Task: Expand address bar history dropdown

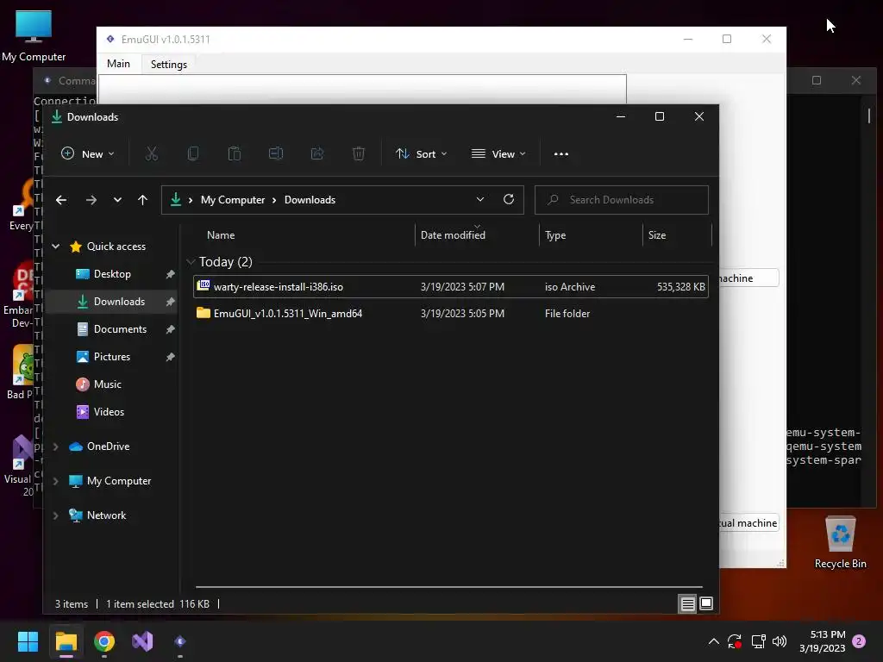Action: coord(479,199)
